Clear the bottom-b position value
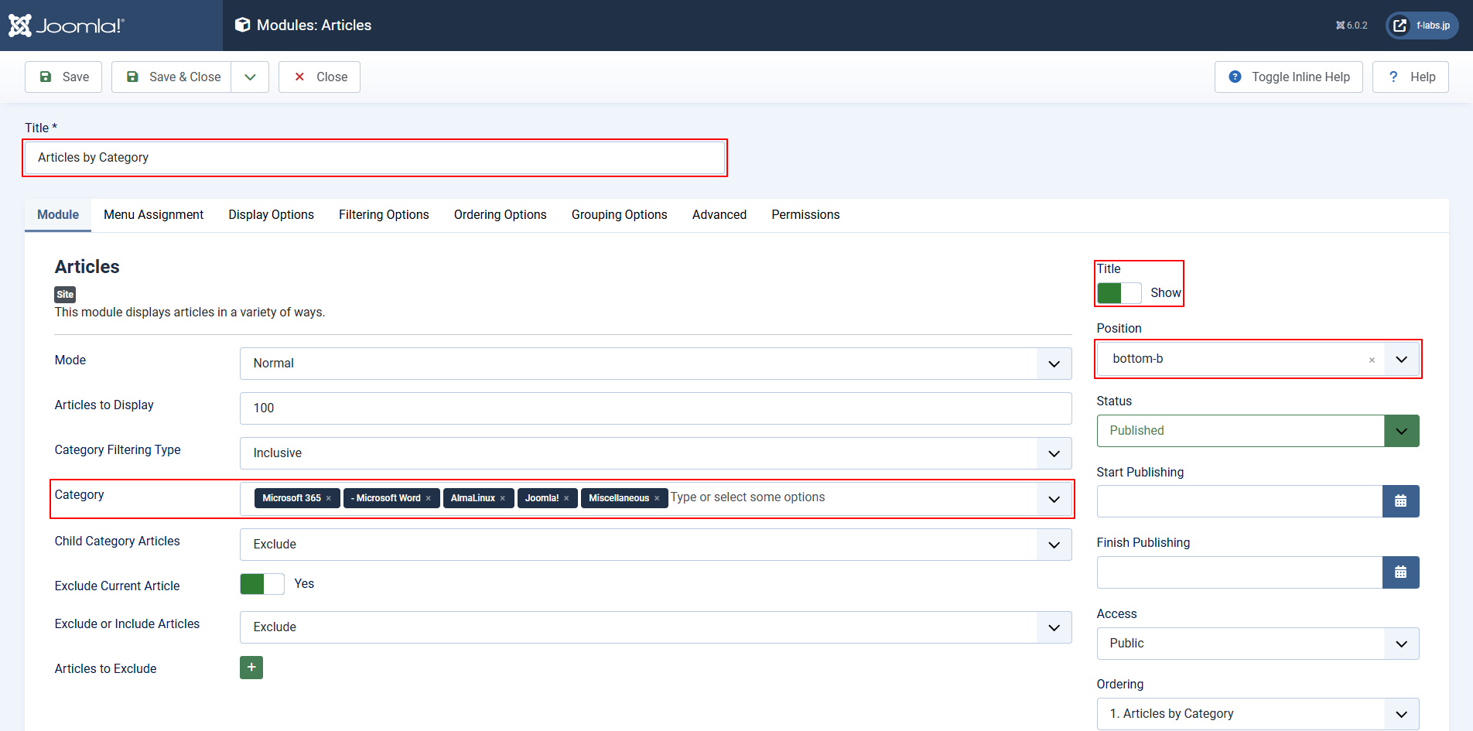 pyautogui.click(x=1372, y=360)
